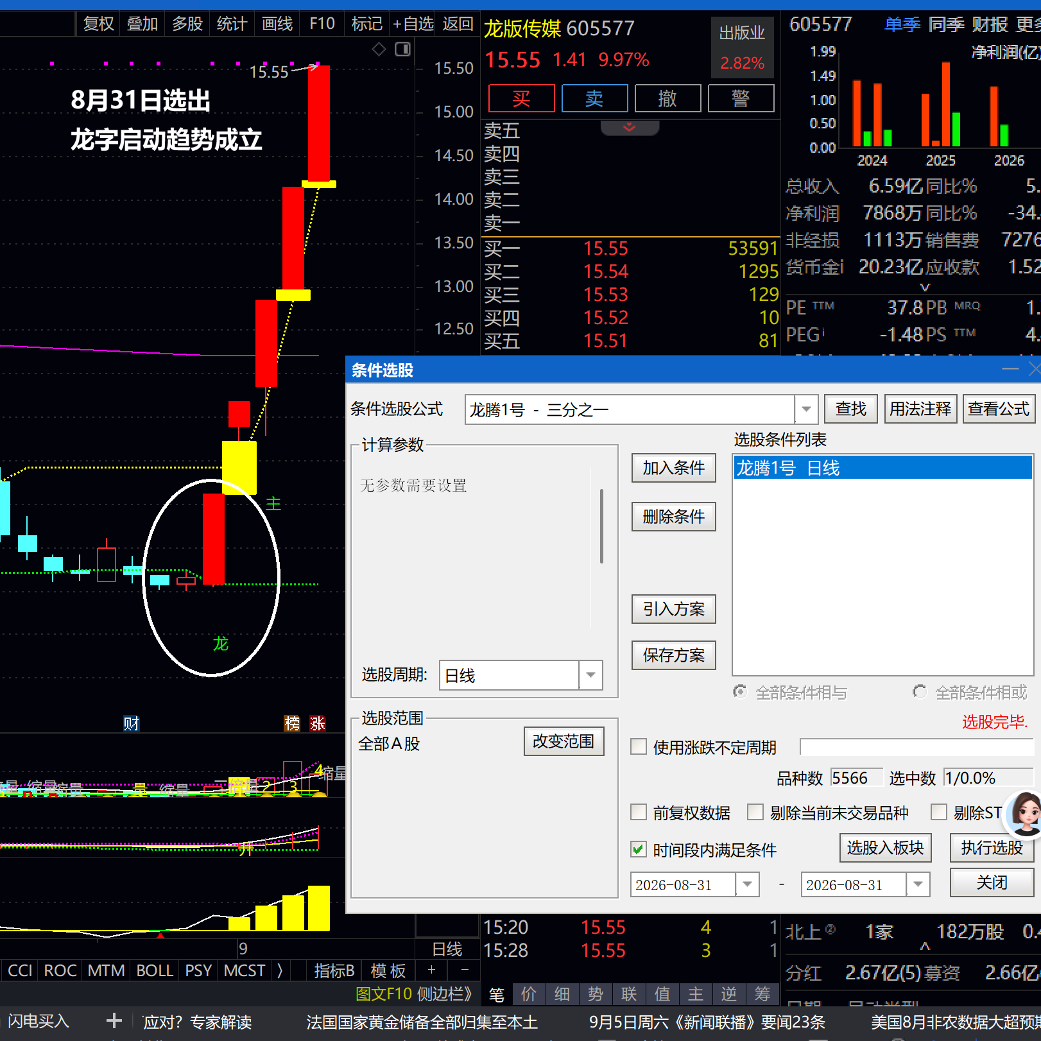1041x1041 pixels.
Task: Click the diamond icon above the chart
Action: [x=379, y=49]
